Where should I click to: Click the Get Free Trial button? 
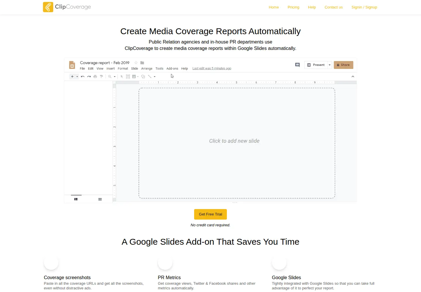(x=210, y=214)
